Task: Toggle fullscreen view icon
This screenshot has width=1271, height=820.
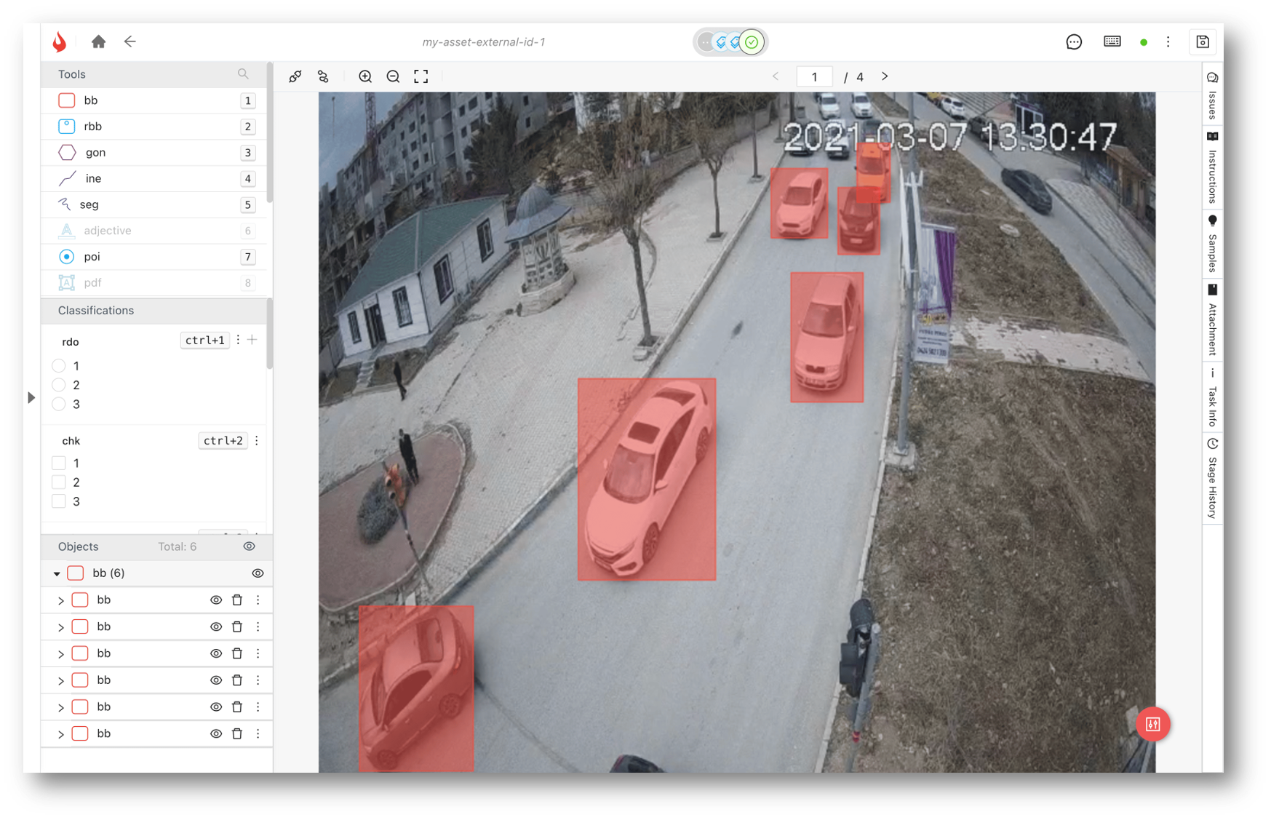Action: pyautogui.click(x=421, y=76)
